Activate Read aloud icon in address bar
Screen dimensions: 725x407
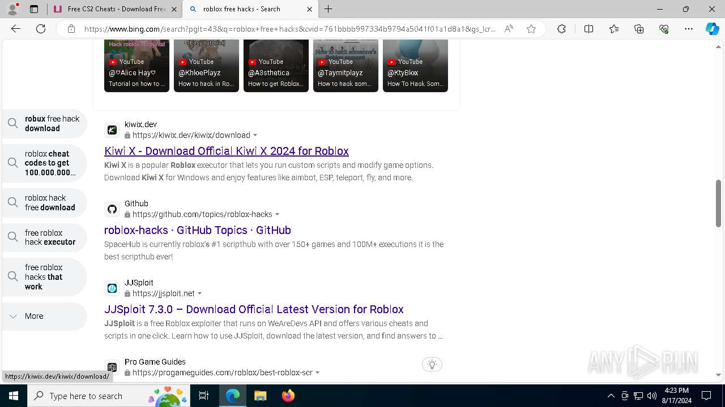509,29
